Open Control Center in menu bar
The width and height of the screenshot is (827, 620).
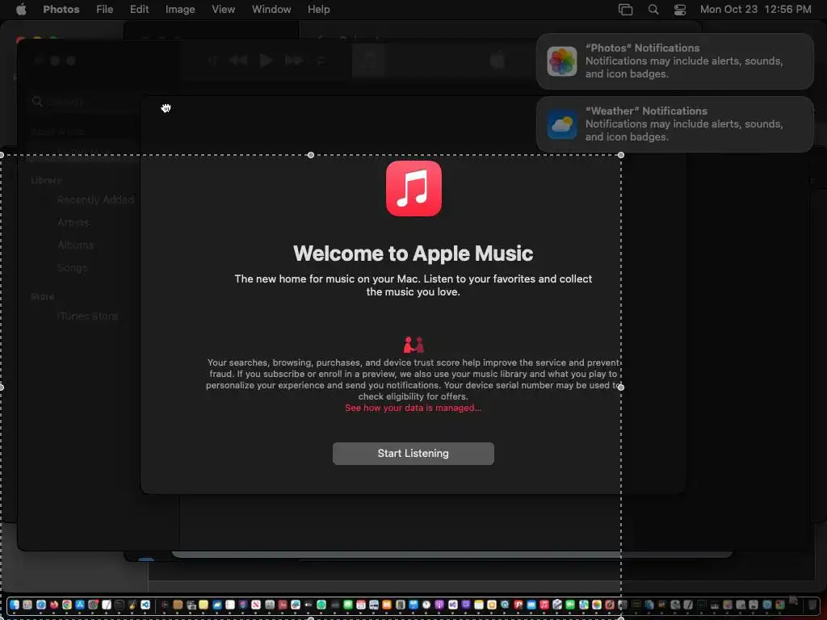coord(680,9)
